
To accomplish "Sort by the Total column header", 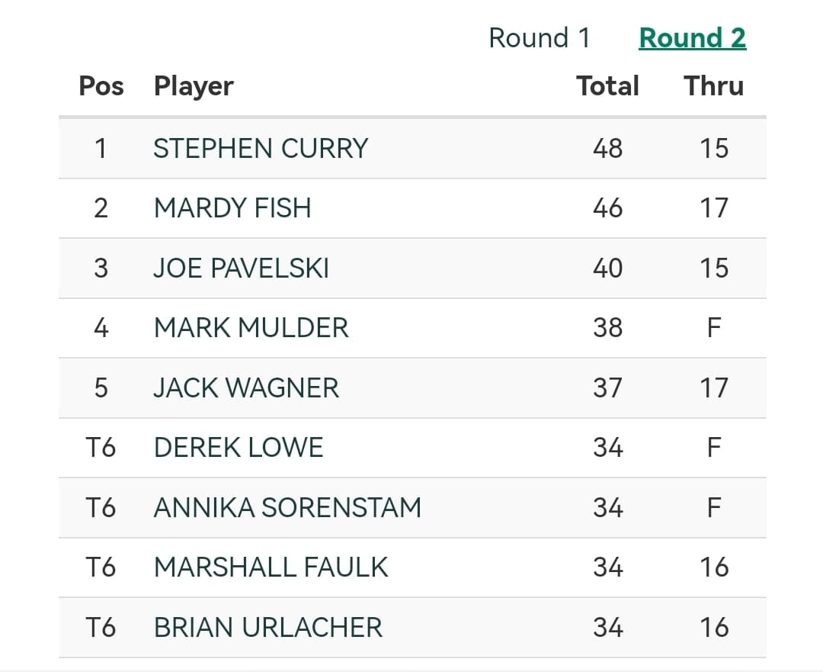I will point(607,85).
